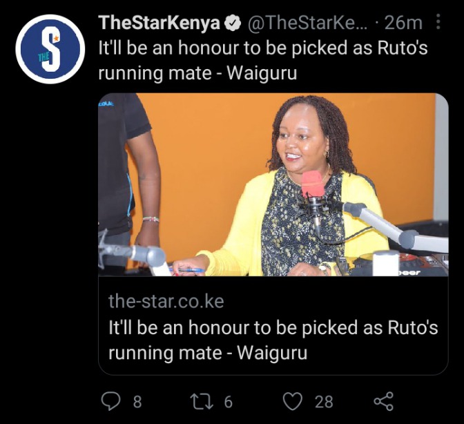
Task: Open the article preview image
Action: [x=273, y=184]
